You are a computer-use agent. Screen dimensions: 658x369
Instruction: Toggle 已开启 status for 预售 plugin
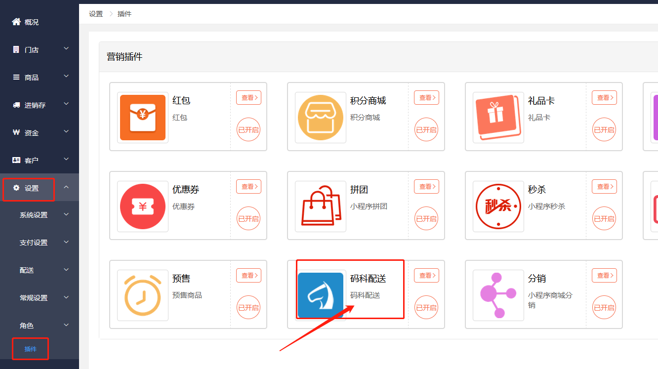coord(248,307)
